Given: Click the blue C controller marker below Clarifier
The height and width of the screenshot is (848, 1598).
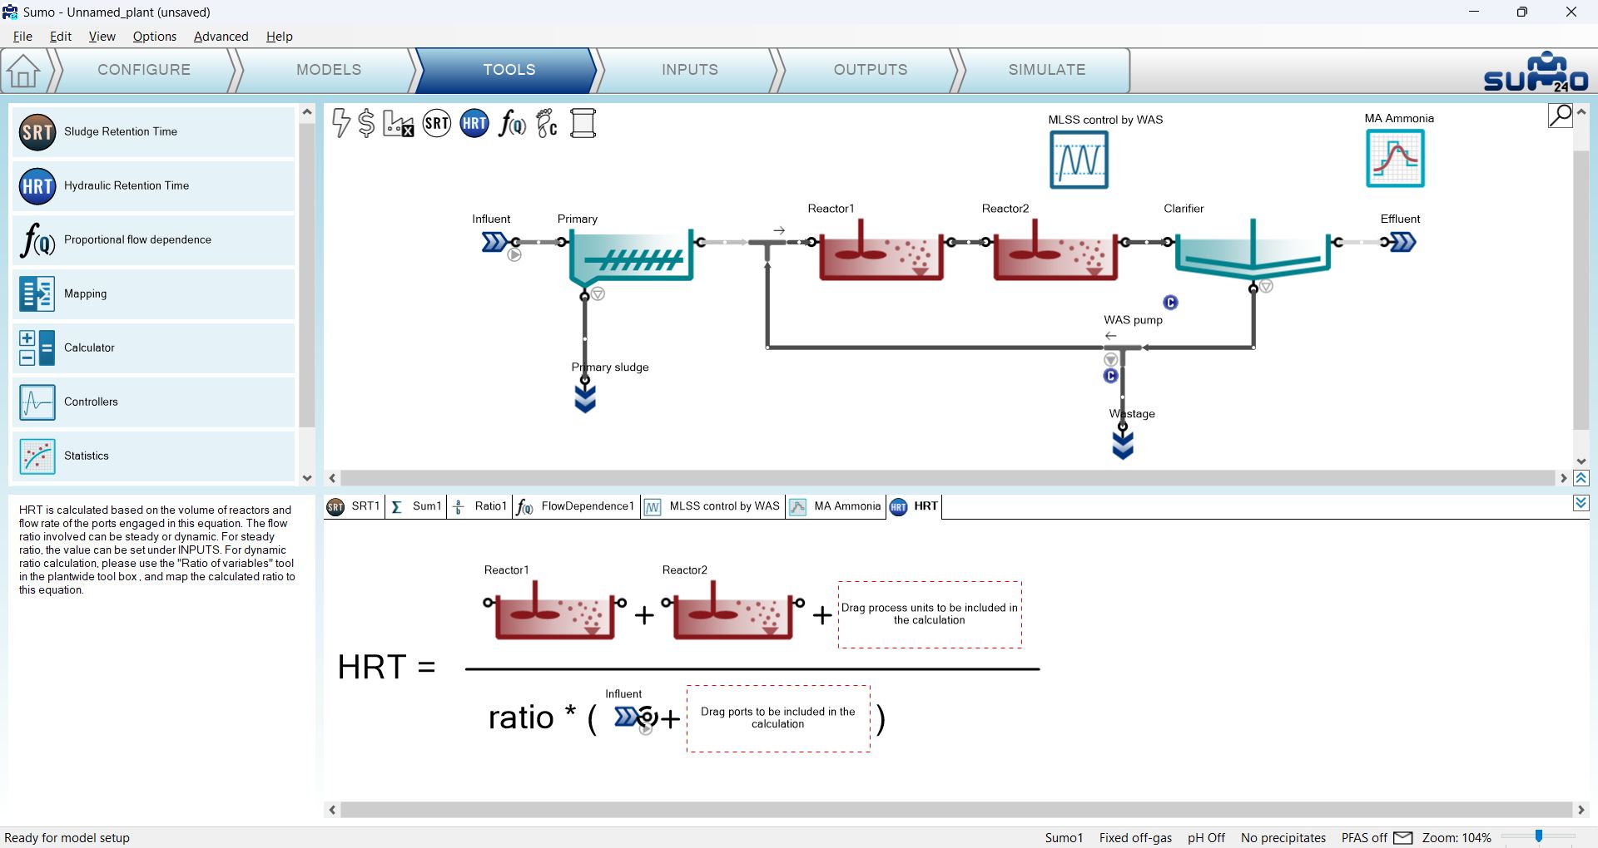Looking at the screenshot, I should pyautogui.click(x=1170, y=303).
